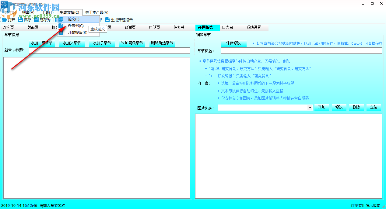Click the 仅支持文字和图片 hint line
The width and height of the screenshot is (386, 209).
pos(263,98)
